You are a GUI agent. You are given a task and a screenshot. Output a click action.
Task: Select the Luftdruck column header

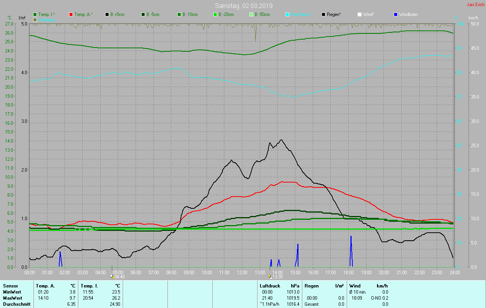[x=270, y=286]
